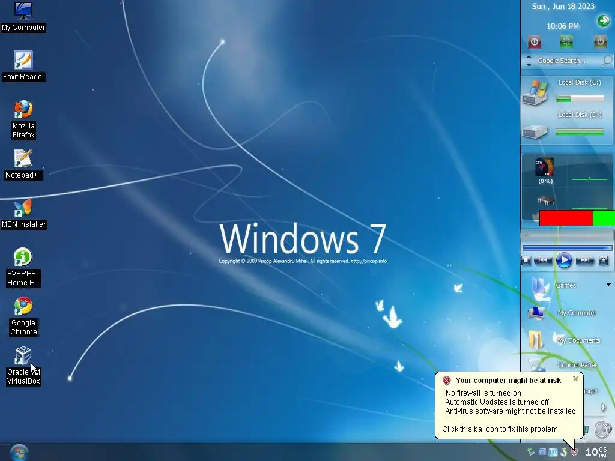
Task: Click the My Computer monitor icon in the sidebar
Action: [536, 313]
